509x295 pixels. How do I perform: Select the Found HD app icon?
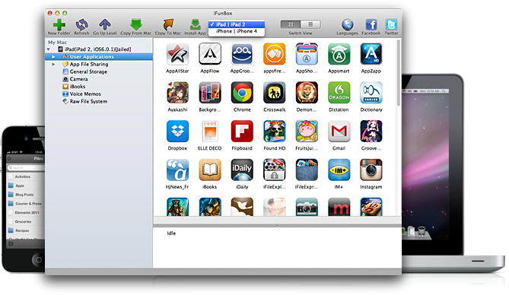pos(275,131)
